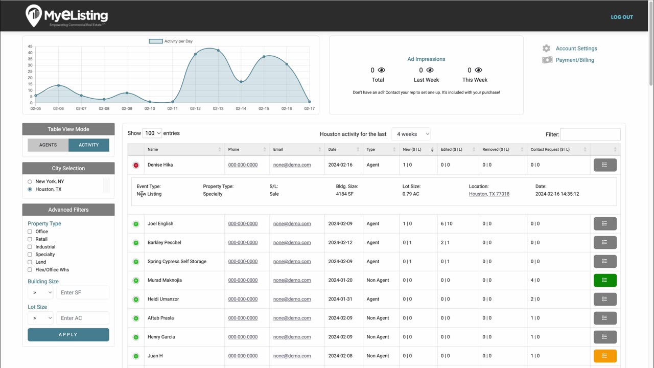Screen dimensions: 654x368
Task: Switch table view to ACTIVITY
Action: coord(89,145)
